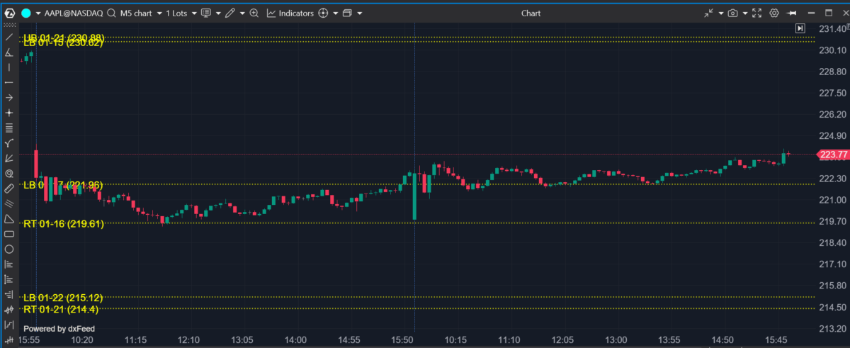Select the diagonal arrow tool in sidebar
Screen dimensions: 850x348
pos(8,158)
